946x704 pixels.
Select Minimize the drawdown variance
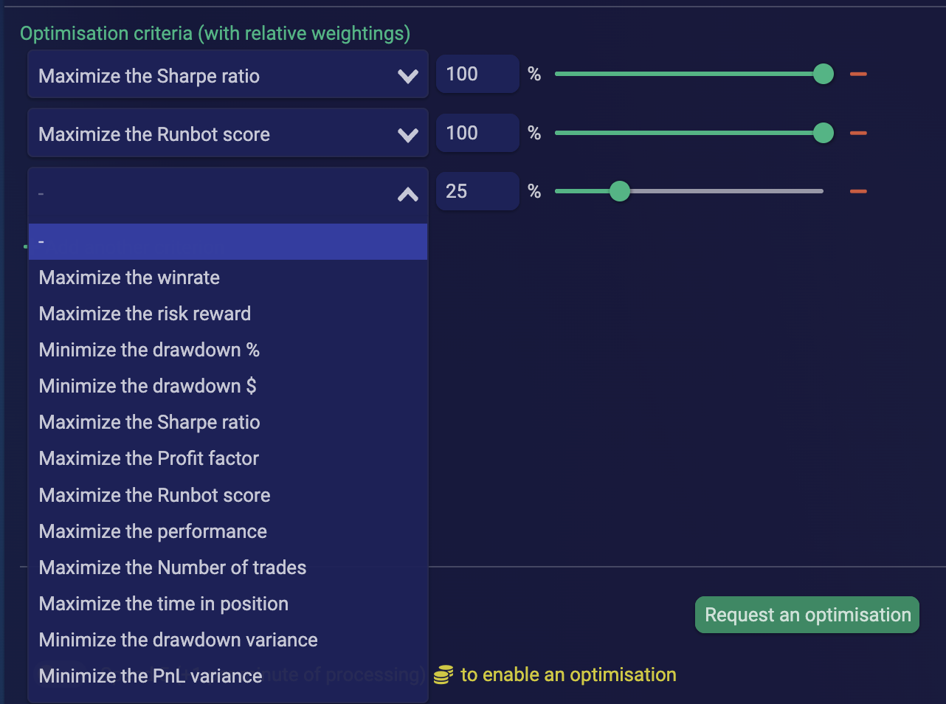(x=178, y=640)
